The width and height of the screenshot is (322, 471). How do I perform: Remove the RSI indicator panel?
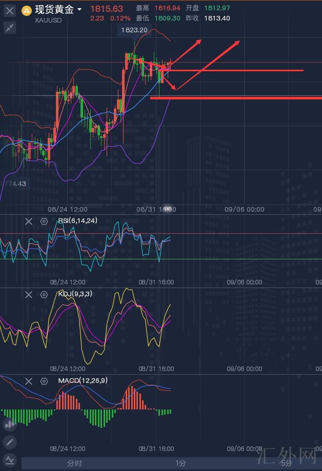coord(29,221)
